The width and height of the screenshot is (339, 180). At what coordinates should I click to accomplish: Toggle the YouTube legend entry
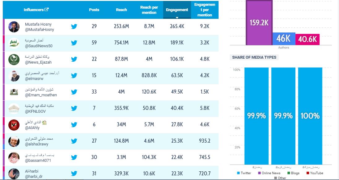click(x=315, y=173)
